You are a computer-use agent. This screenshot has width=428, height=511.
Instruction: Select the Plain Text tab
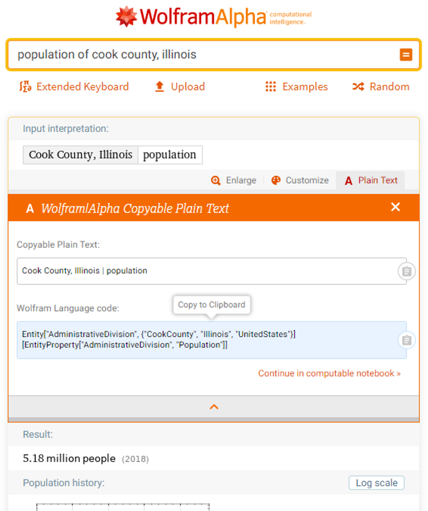[370, 180]
